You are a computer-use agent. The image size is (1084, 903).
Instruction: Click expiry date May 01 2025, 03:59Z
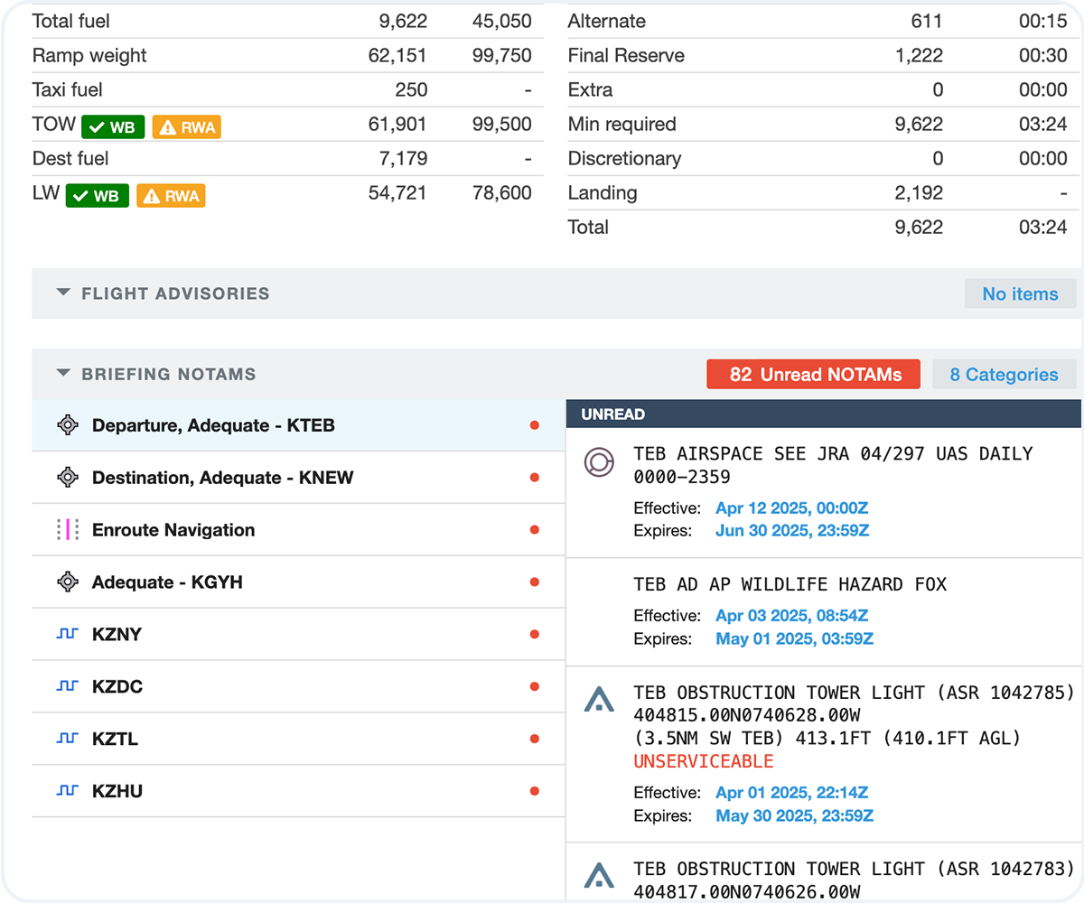click(794, 638)
